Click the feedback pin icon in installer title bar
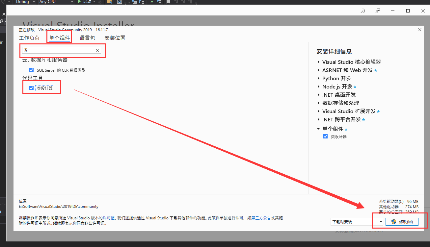This screenshot has height=247, width=430. 378,11
